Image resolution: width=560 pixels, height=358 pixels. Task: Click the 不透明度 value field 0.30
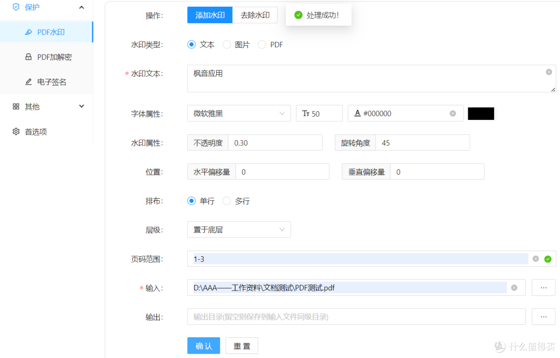[275, 143]
